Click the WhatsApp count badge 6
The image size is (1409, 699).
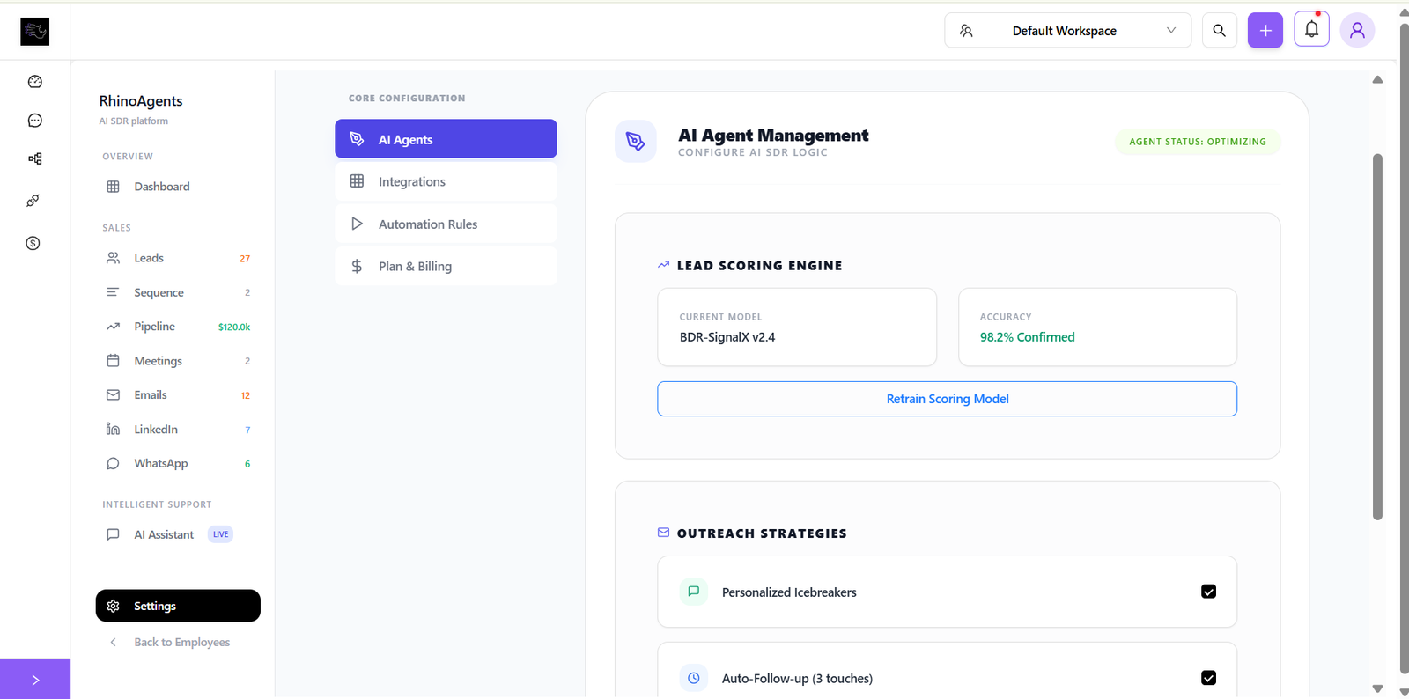[247, 465]
